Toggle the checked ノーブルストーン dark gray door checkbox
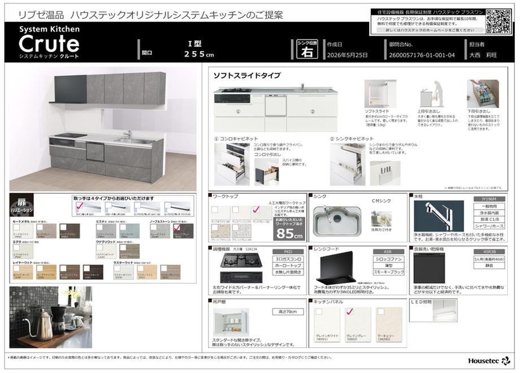The height and width of the screenshot is (373, 520). (177, 227)
